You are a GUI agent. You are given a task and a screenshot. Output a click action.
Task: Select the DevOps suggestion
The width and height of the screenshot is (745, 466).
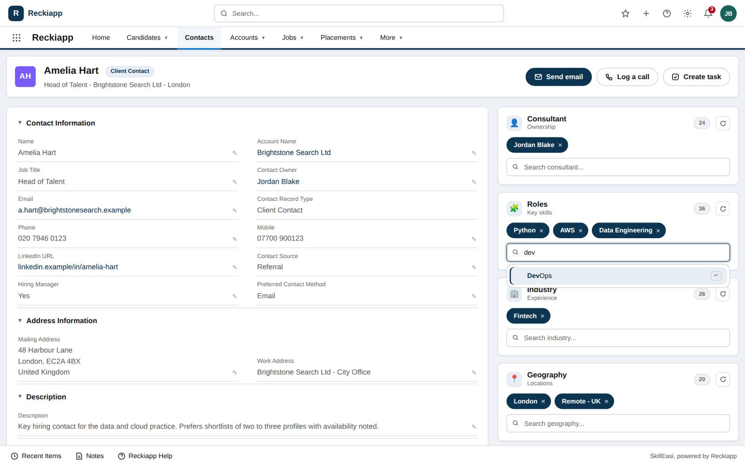click(x=618, y=276)
